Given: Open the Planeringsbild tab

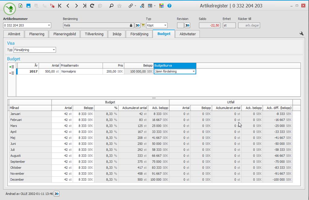Looking at the screenshot, I should tap(65, 34).
